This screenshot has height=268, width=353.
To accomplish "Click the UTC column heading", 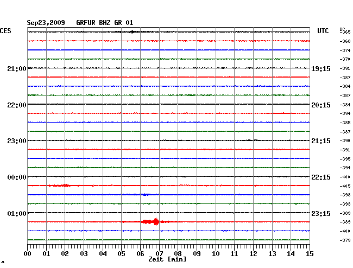I will point(323,31).
